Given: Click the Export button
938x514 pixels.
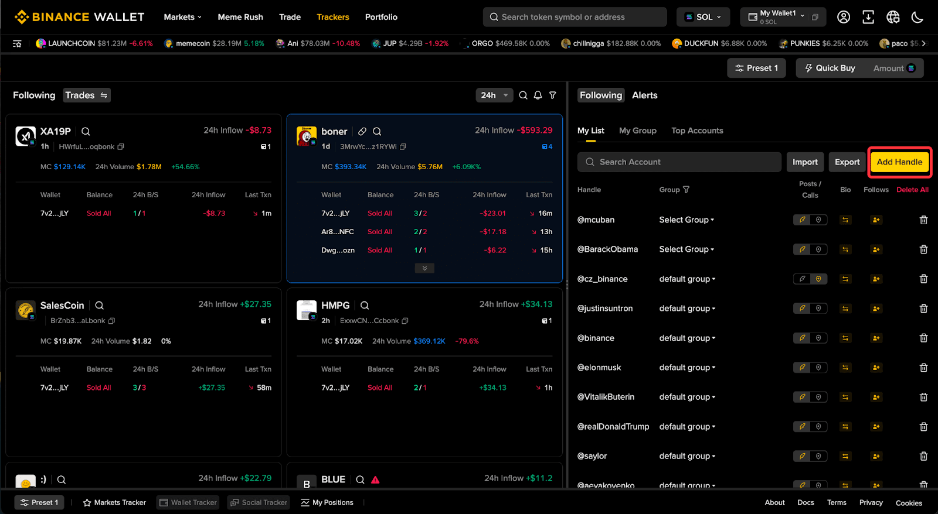Looking at the screenshot, I should (847, 162).
